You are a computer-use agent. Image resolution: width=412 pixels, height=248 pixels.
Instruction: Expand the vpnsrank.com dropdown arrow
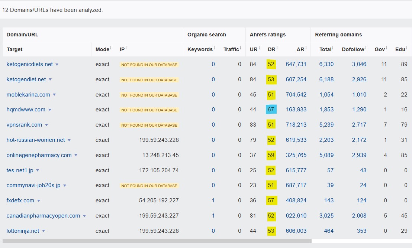pos(46,125)
